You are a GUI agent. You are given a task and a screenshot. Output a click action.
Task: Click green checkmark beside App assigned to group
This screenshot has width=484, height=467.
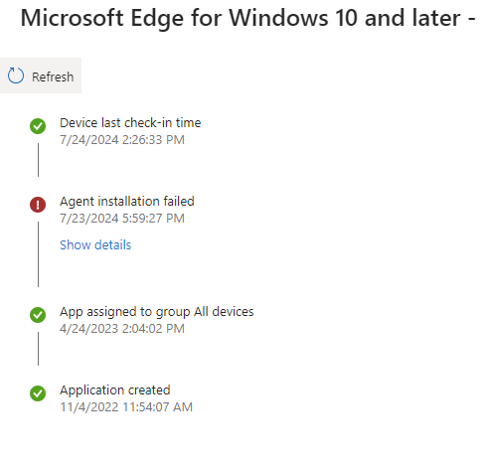[x=38, y=315]
